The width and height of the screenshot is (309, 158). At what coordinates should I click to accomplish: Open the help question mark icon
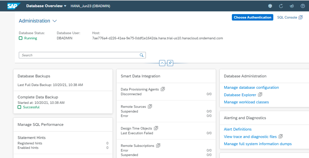(303, 6)
